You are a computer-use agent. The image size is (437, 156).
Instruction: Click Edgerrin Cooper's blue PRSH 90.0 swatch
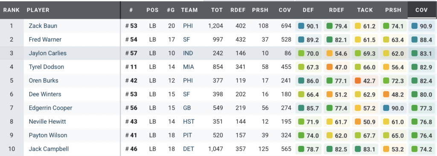[x=385, y=108]
